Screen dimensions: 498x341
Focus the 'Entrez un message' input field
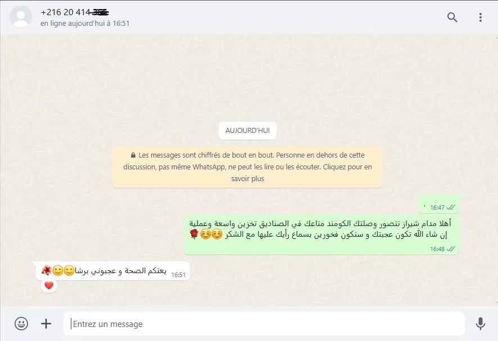(264, 324)
